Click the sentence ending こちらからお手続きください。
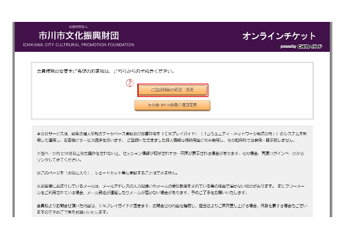Image resolution: width=345 pixels, height=239 pixels. click(x=105, y=71)
